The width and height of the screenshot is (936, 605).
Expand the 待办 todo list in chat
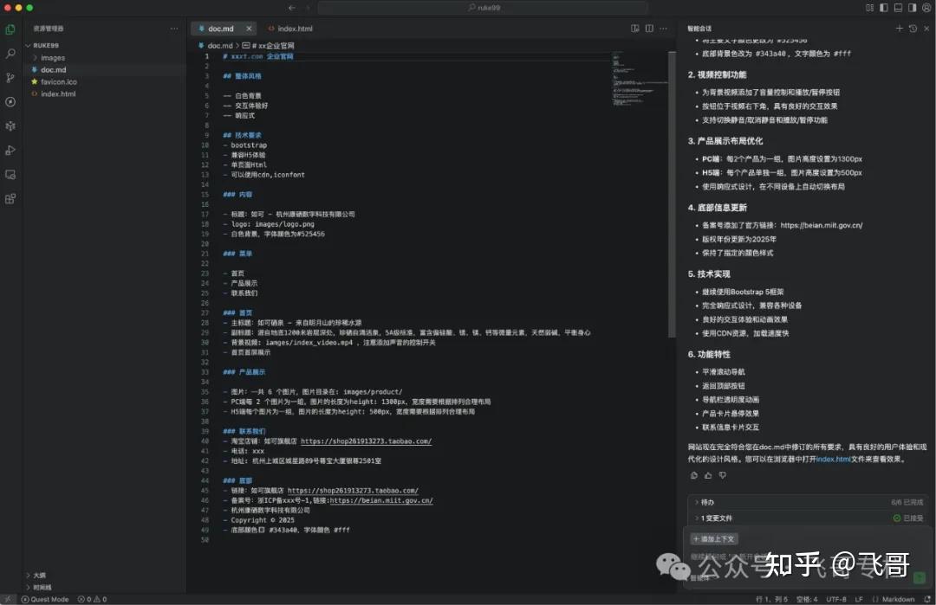pyautogui.click(x=705, y=503)
